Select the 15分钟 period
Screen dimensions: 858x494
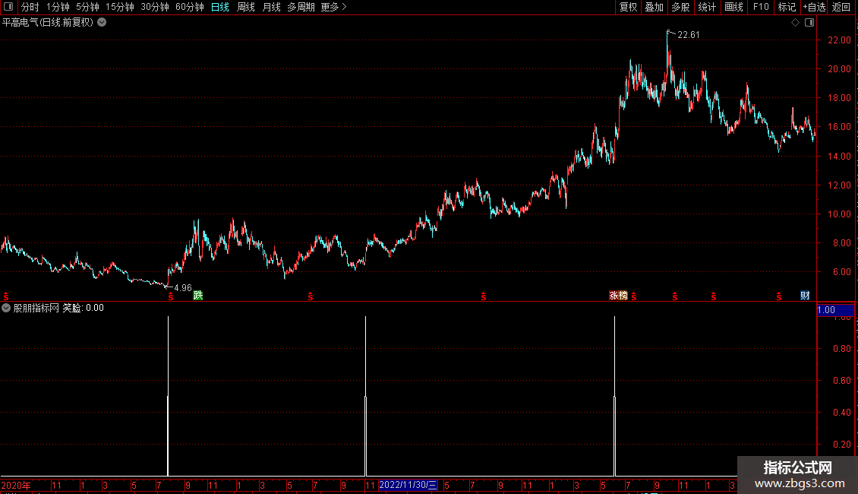click(119, 7)
